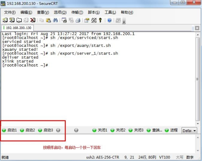
Task: Open the 编辑(E) menu
Action: tap(26, 12)
